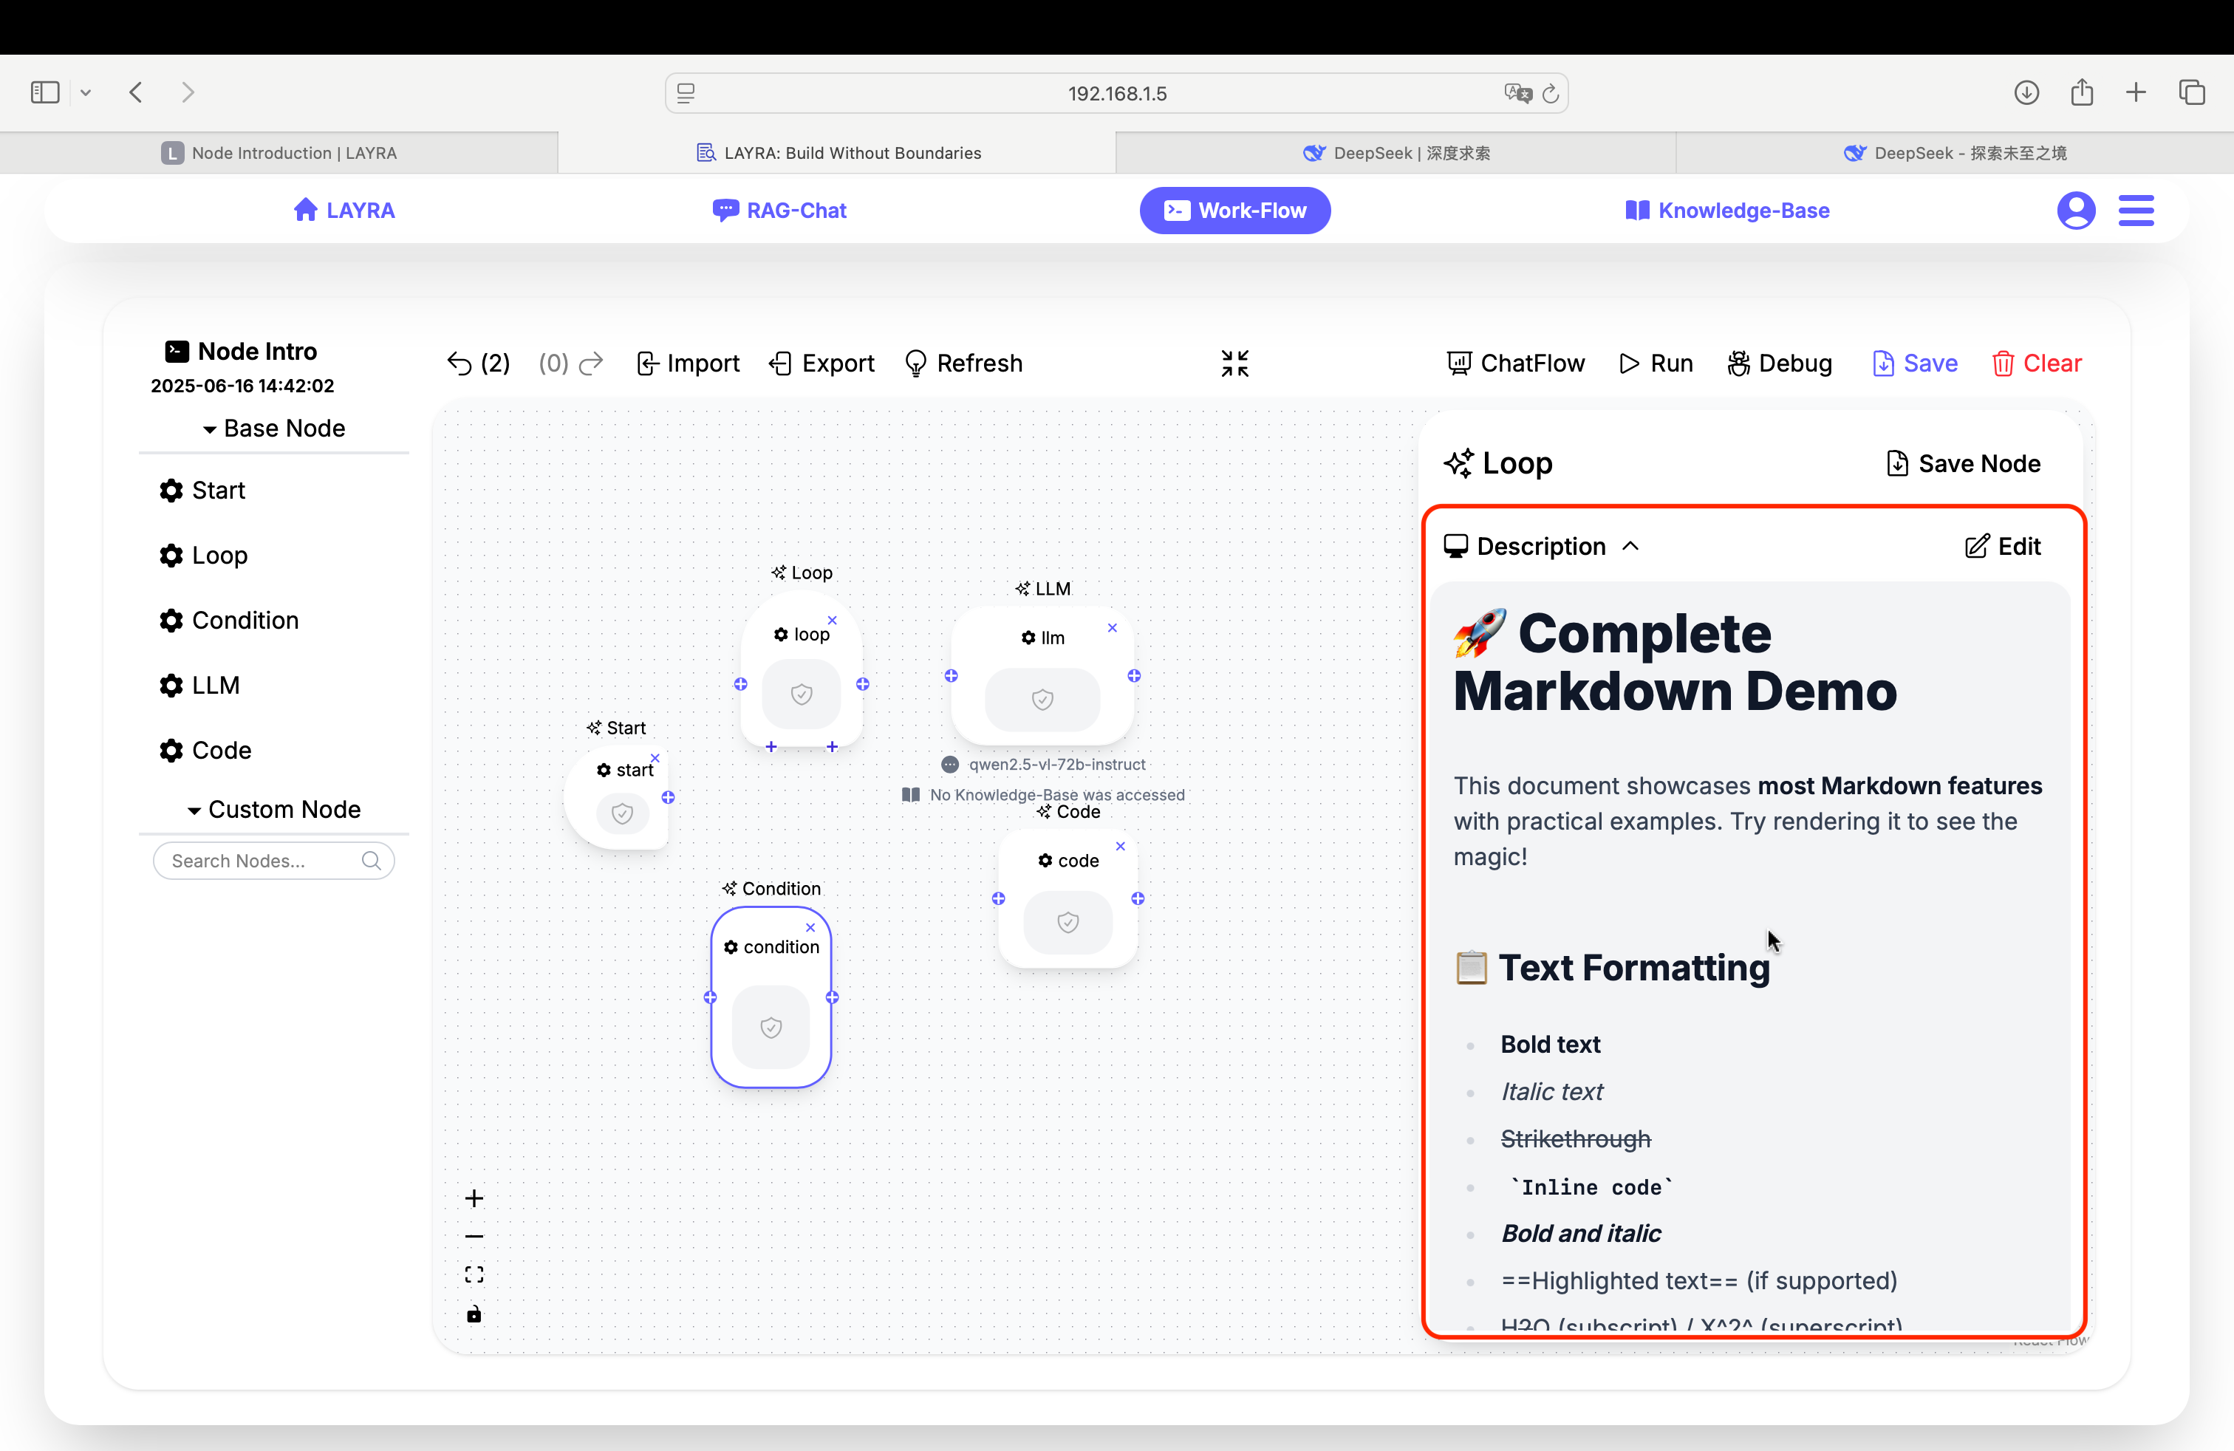Open the Work-Flow page

pos(1234,211)
